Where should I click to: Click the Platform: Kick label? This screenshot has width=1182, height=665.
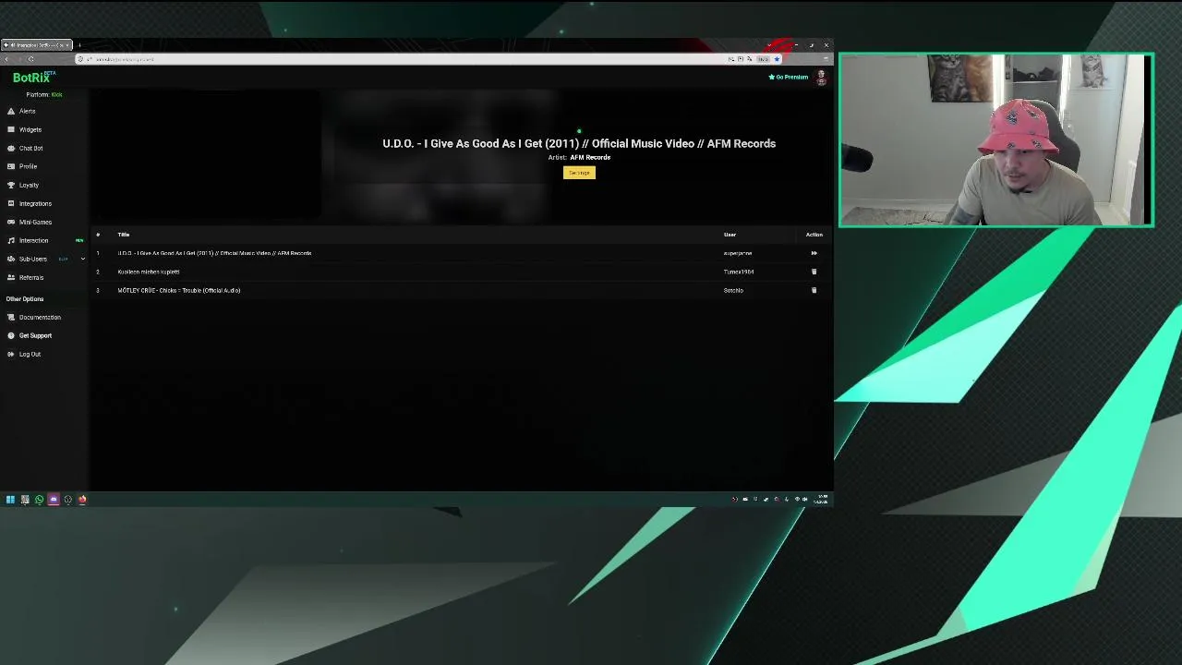click(44, 94)
